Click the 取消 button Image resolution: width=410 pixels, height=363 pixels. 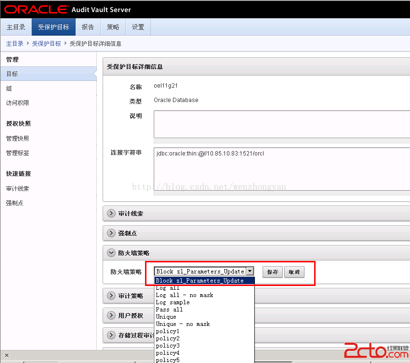(294, 272)
